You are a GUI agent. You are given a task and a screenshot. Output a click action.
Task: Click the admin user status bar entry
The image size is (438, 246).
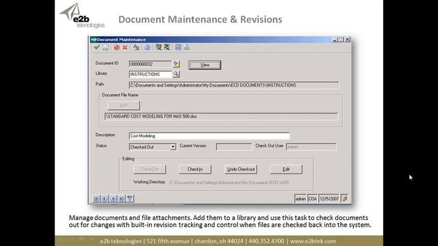click(300, 199)
